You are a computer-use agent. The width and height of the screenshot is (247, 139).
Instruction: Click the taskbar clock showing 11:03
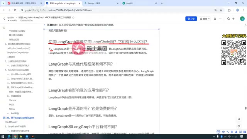(x=235, y=136)
